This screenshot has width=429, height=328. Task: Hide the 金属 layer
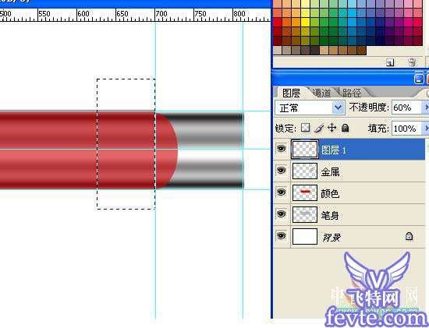click(282, 171)
